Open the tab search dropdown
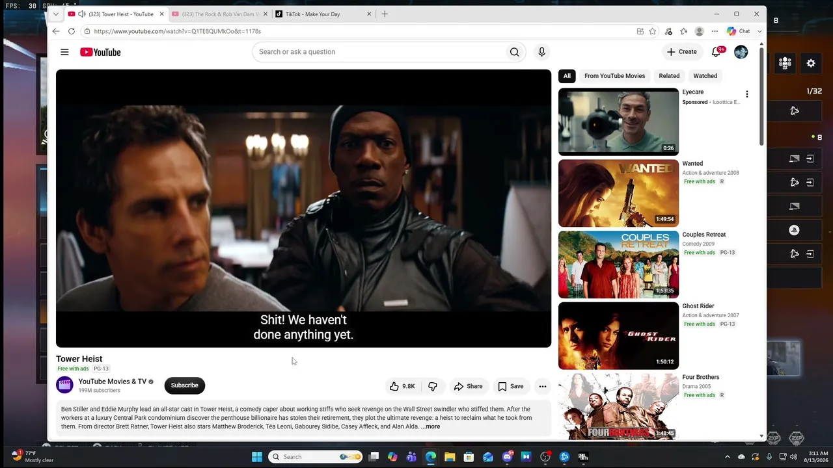 click(x=56, y=14)
